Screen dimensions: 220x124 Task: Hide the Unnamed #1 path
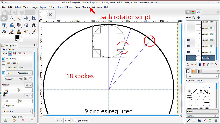pyautogui.click(x=189, y=46)
